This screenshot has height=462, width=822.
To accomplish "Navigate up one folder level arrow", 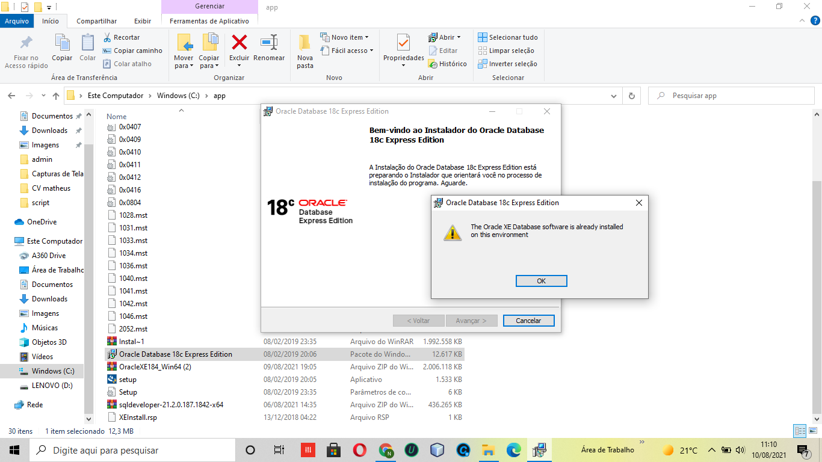I will 56,96.
